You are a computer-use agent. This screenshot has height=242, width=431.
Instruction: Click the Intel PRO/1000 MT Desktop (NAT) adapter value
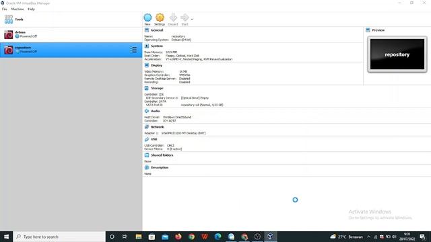click(183, 133)
